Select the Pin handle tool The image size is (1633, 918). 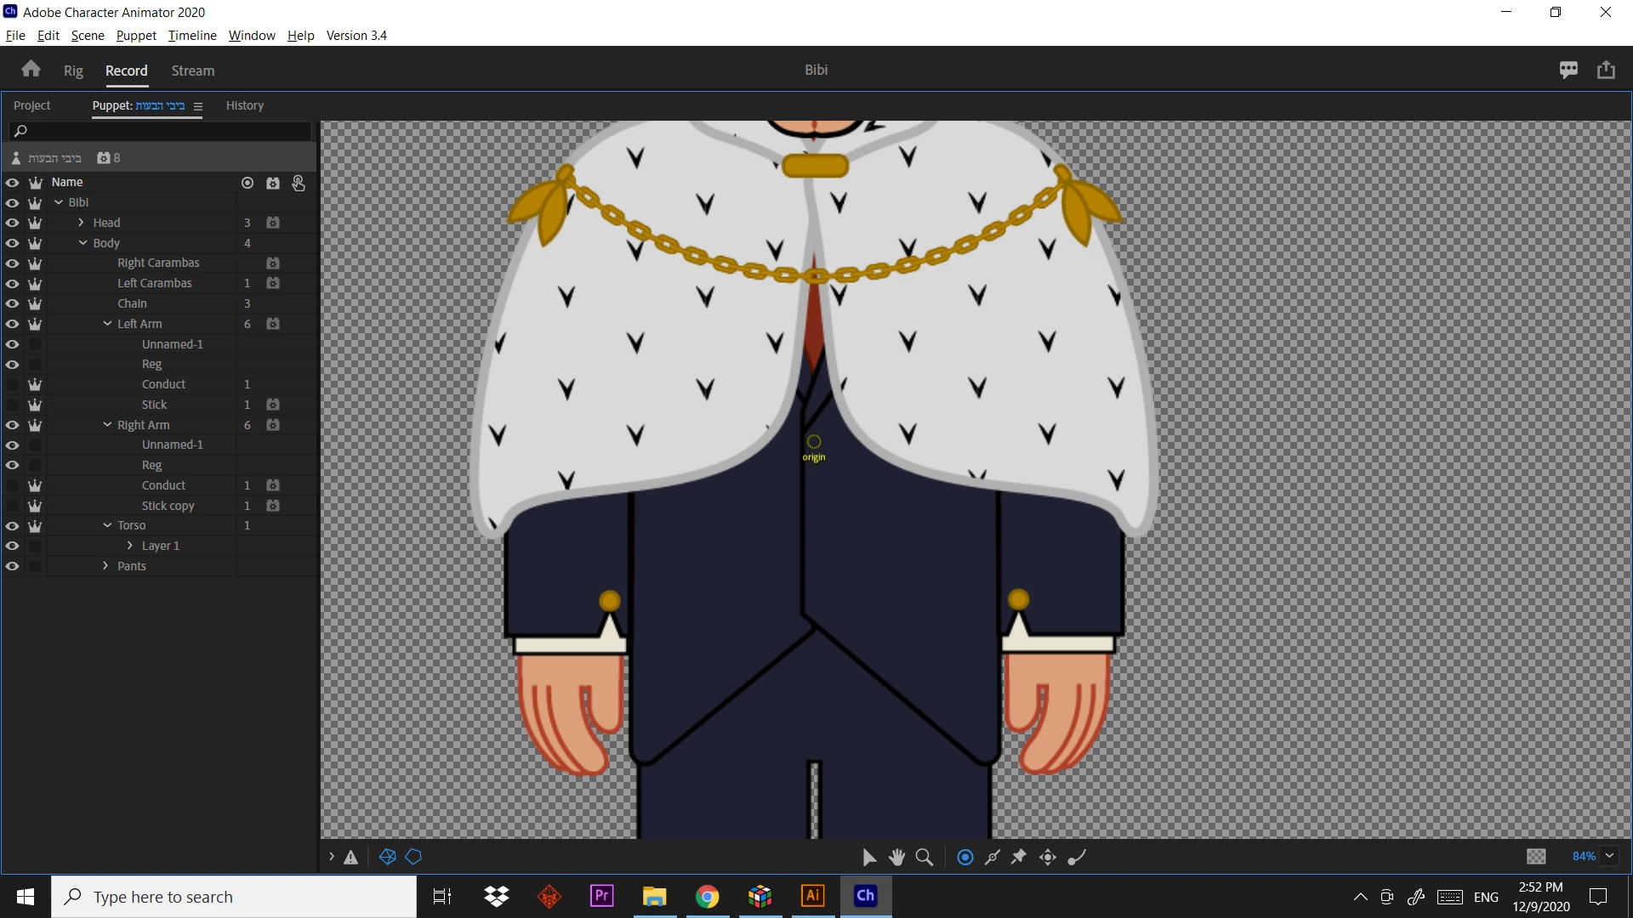pos(1019,857)
